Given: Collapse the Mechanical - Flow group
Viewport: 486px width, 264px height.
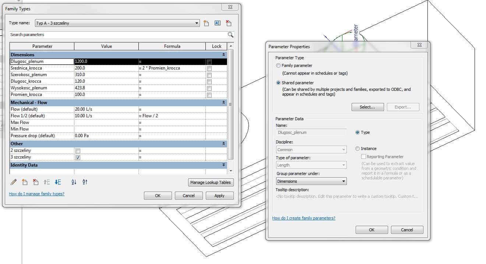Looking at the screenshot, I should coord(223,103).
